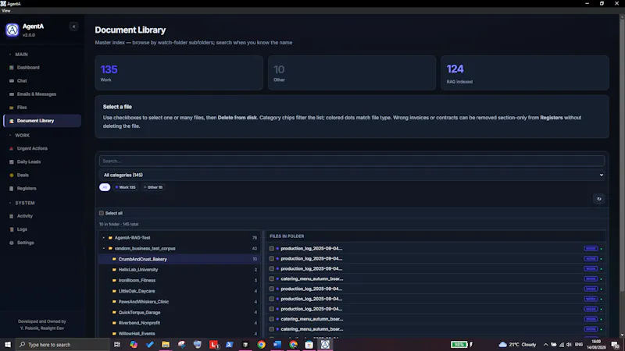The width and height of the screenshot is (625, 351).
Task: Open Deals via its yellow coin icon
Action: coord(12,175)
